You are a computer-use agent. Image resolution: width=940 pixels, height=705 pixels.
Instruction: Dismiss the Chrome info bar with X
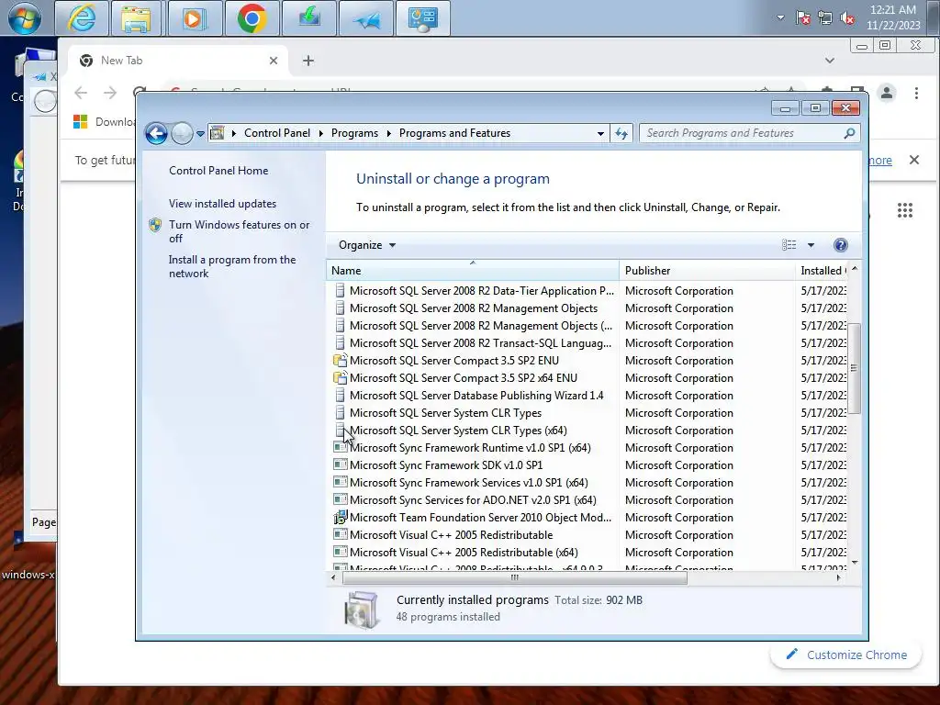[x=913, y=160]
